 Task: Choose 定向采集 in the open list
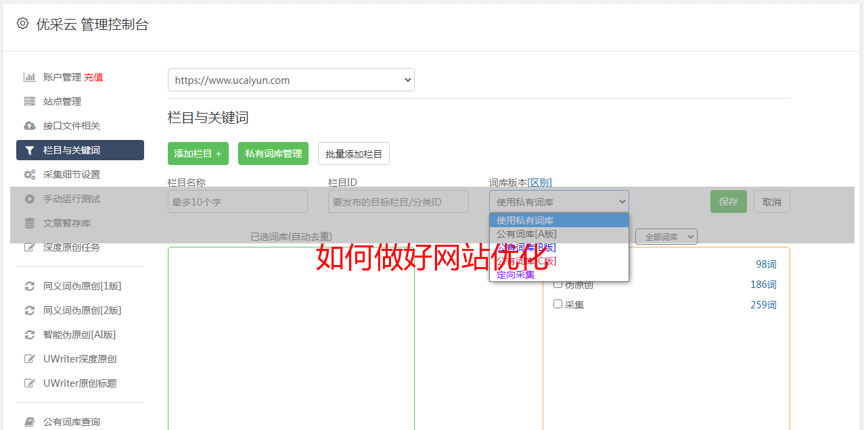[x=559, y=274]
